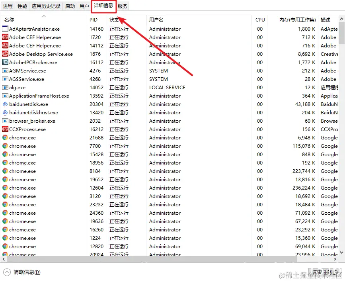Click the chrome.exe icon with PID 12604
Screen dimensions: 345x282
(5, 188)
